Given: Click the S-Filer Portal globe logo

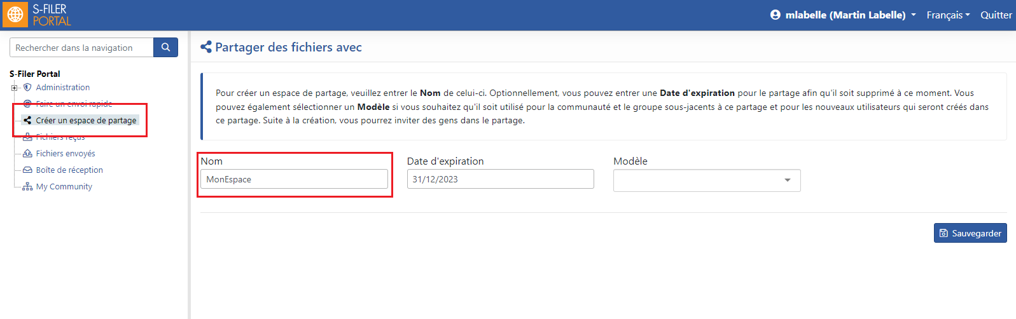Looking at the screenshot, I should pos(15,15).
